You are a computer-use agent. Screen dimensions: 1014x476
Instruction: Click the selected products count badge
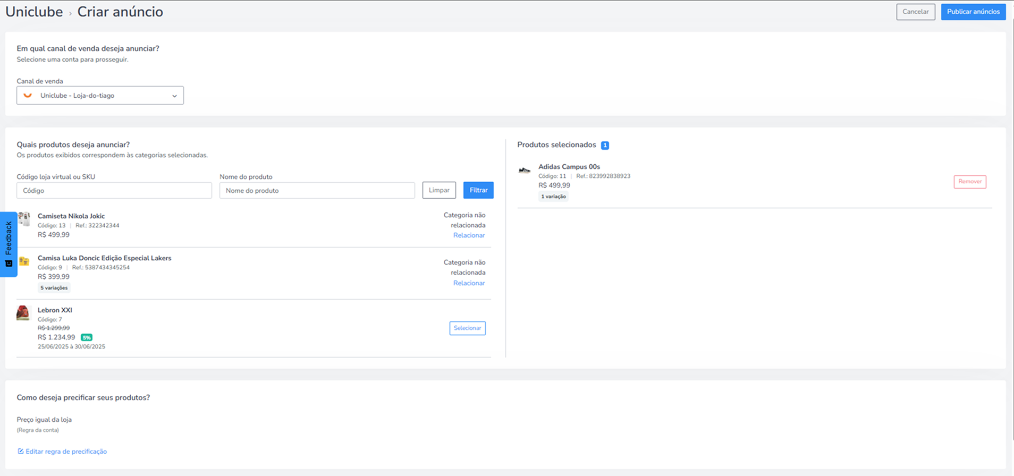(605, 145)
